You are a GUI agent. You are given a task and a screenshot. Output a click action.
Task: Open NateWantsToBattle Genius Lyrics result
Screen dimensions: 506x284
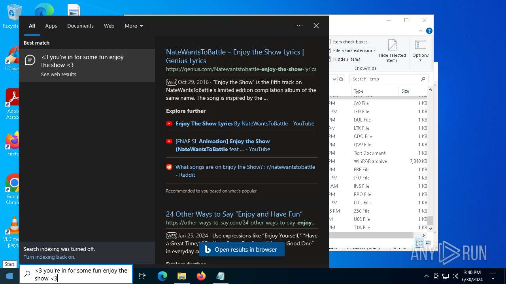[235, 56]
